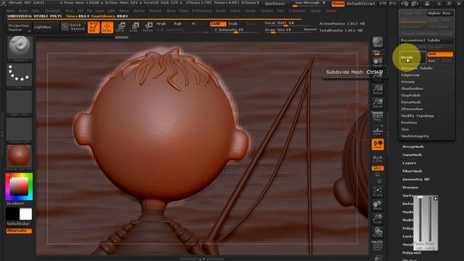464x261 pixels.
Task: Expand the Modify Topology section
Action: pos(418,116)
